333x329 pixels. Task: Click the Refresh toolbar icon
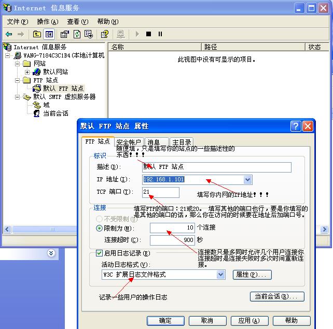point(77,34)
